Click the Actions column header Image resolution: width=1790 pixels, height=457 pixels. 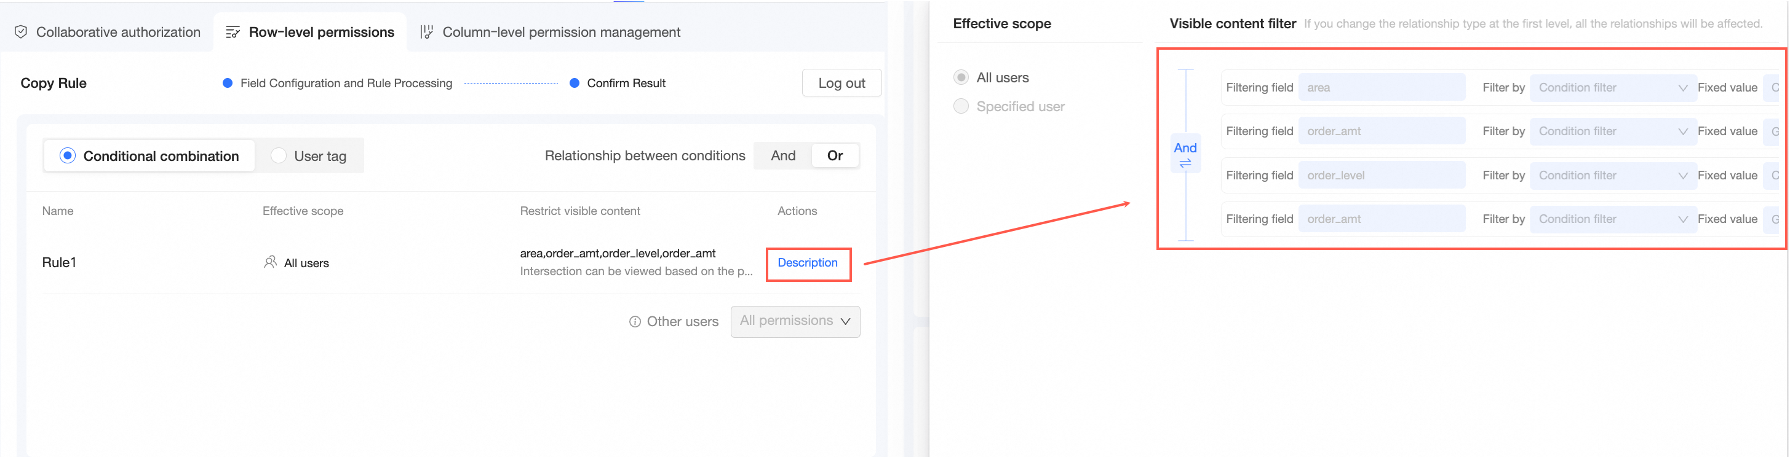point(797,211)
